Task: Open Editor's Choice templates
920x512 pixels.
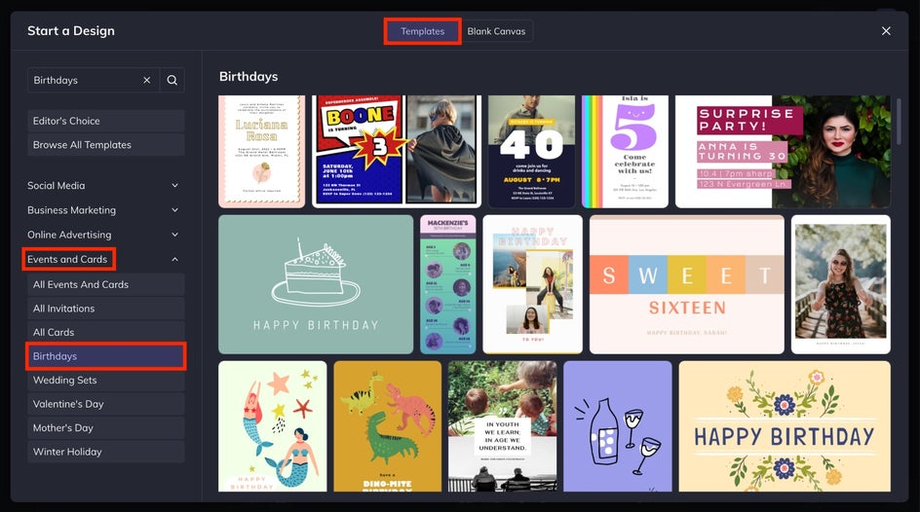Action: 105,121
